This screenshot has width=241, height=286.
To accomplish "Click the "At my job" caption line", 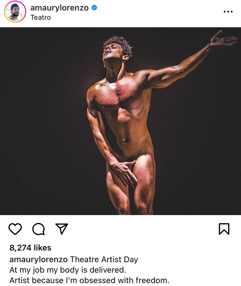I will click(68, 270).
